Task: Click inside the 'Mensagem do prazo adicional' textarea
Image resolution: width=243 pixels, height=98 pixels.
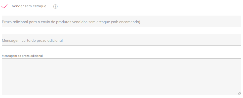Action: click(x=121, y=77)
